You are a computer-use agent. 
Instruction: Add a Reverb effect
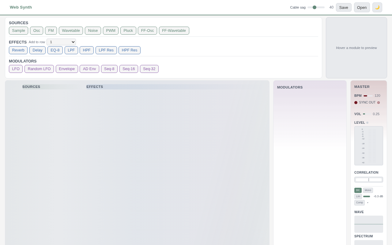tap(18, 50)
